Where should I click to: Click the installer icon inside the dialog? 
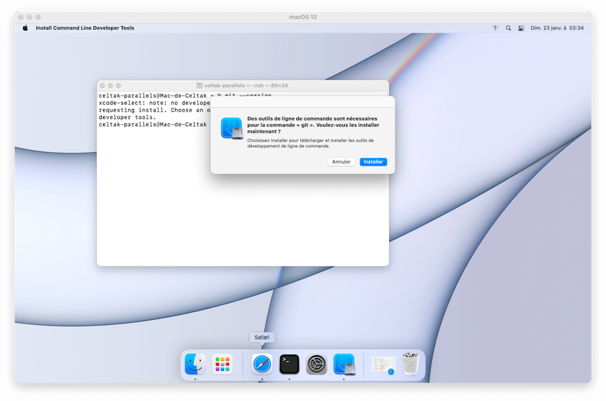232,129
